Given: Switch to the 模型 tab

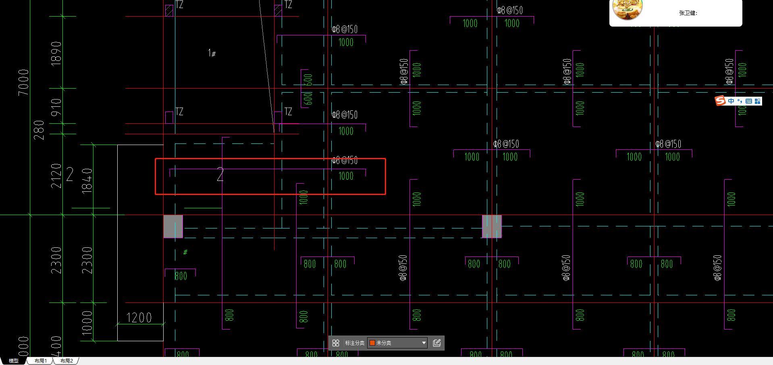Looking at the screenshot, I should [x=14, y=361].
